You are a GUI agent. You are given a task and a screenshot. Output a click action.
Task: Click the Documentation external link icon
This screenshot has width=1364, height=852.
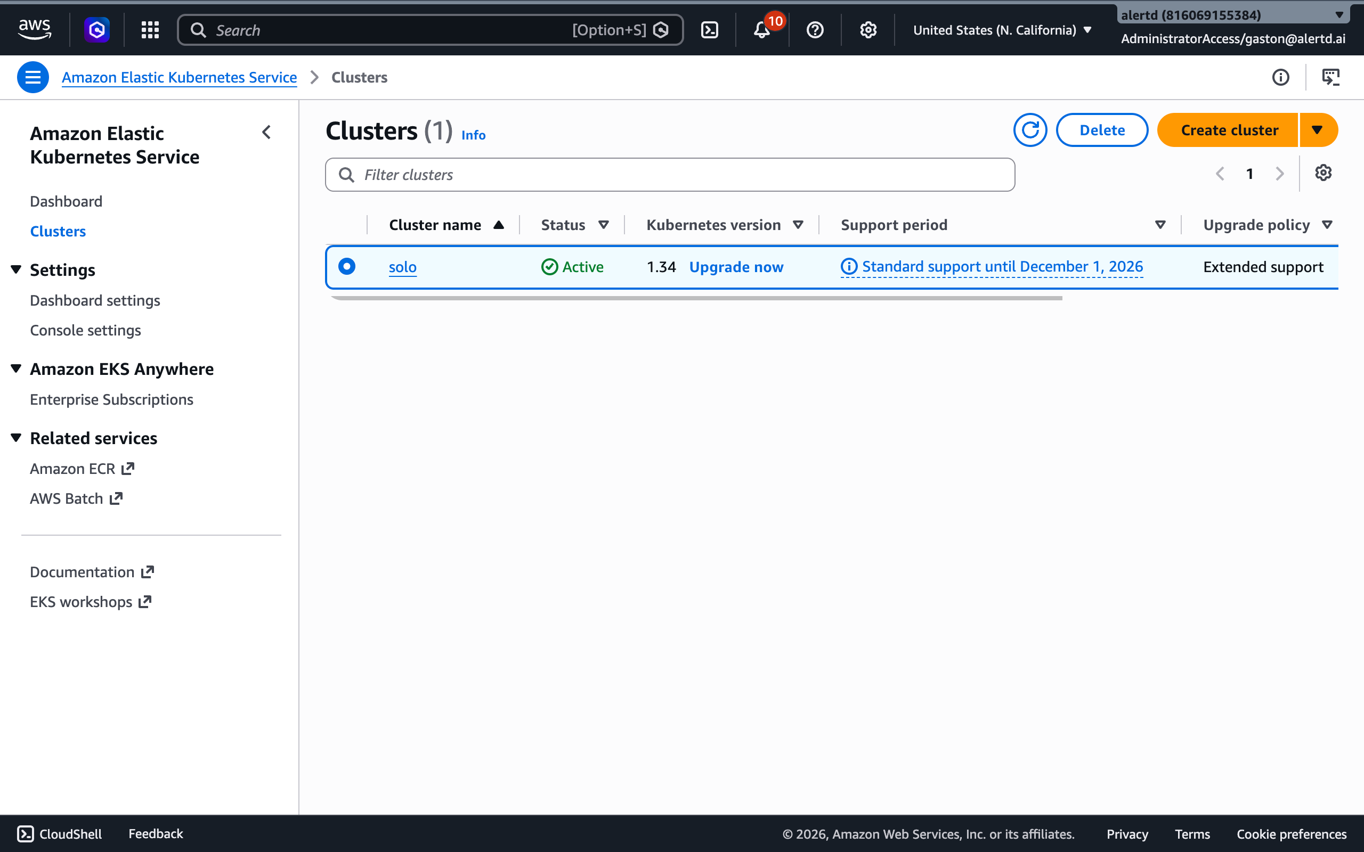(148, 572)
